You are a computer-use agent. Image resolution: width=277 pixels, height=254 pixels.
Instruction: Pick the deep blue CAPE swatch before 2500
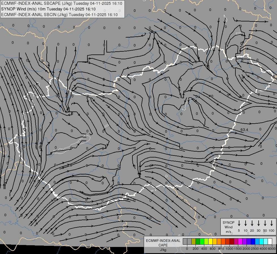pyautogui.click(x=253, y=241)
